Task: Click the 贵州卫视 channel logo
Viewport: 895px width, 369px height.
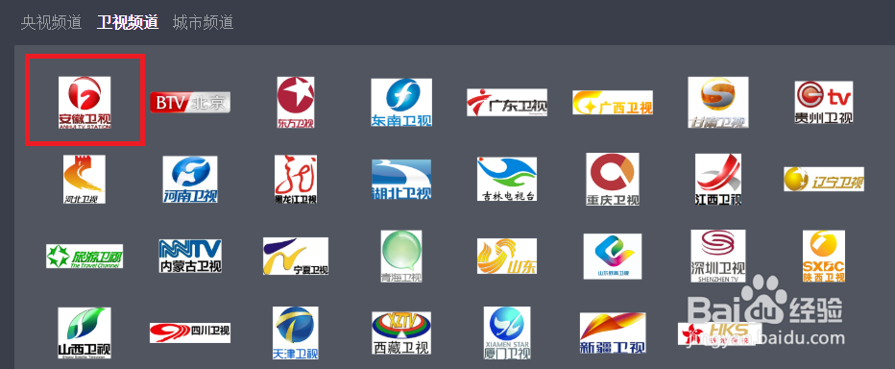Action: (824, 102)
